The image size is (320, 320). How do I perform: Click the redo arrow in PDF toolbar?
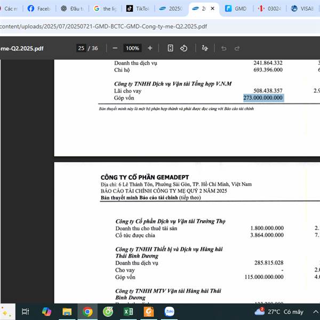pos(237,49)
